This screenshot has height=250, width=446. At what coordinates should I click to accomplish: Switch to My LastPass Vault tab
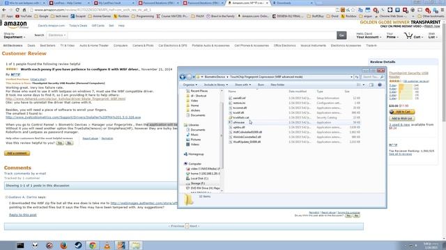(x=114, y=3)
